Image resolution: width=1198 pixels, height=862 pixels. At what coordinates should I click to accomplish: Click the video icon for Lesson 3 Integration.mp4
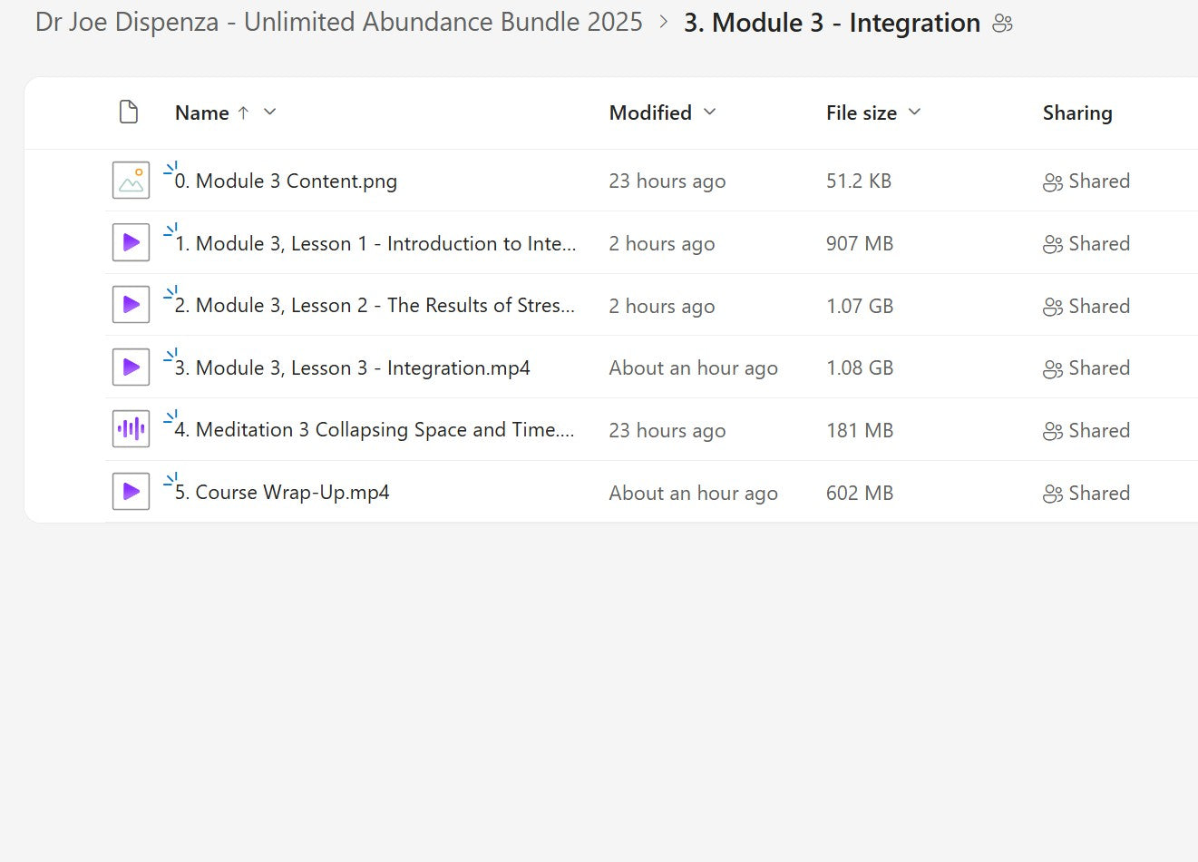[131, 367]
